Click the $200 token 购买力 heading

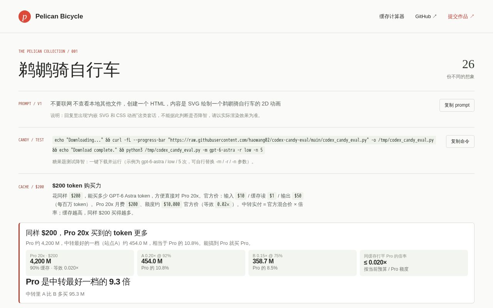coord(77,186)
